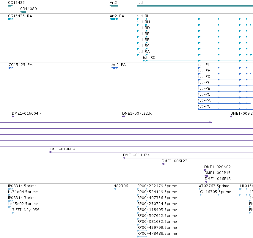Select the DME1-020N02 BAC label
The image size is (253, 238).
217,167
